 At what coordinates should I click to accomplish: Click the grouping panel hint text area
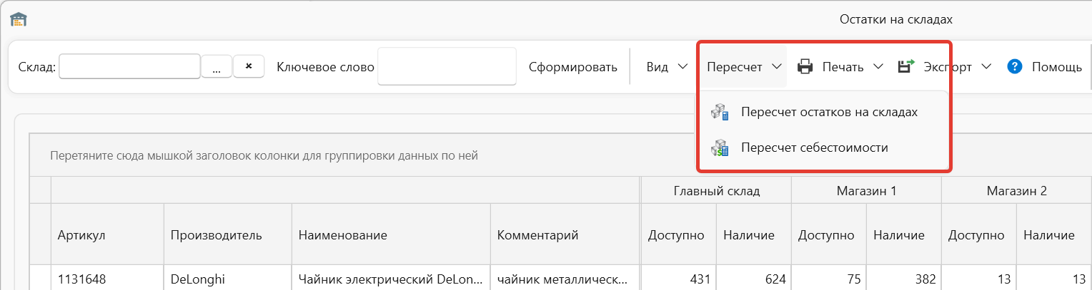coord(264,155)
